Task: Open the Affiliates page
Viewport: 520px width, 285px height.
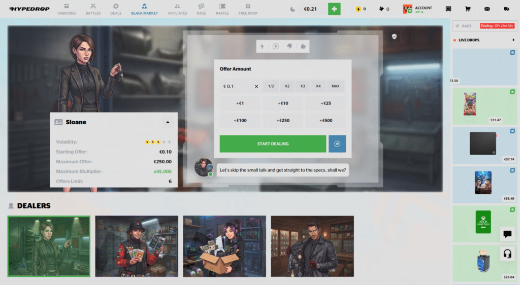Action: (177, 9)
